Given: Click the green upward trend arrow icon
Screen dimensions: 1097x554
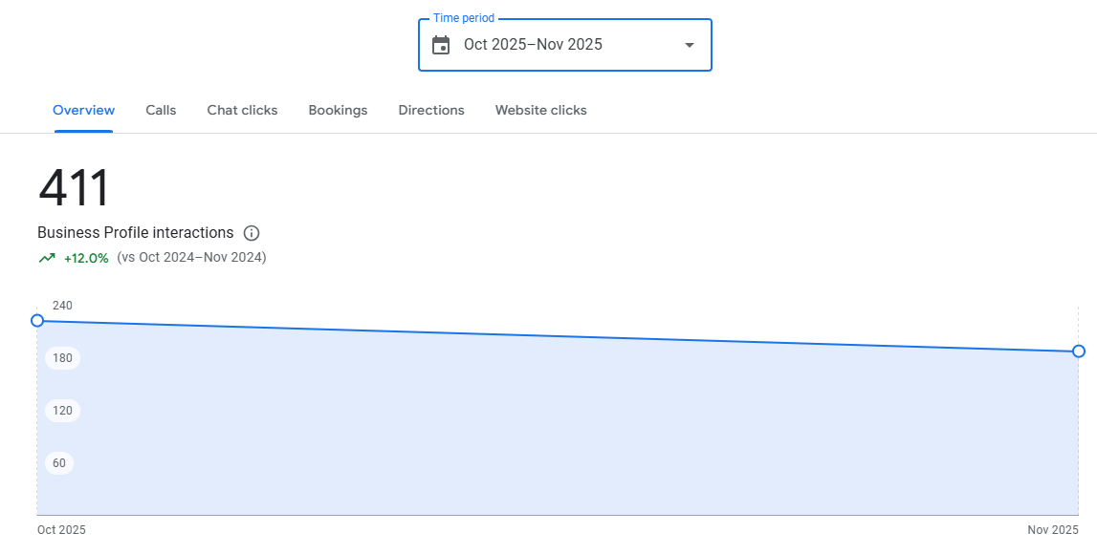Looking at the screenshot, I should [x=47, y=257].
